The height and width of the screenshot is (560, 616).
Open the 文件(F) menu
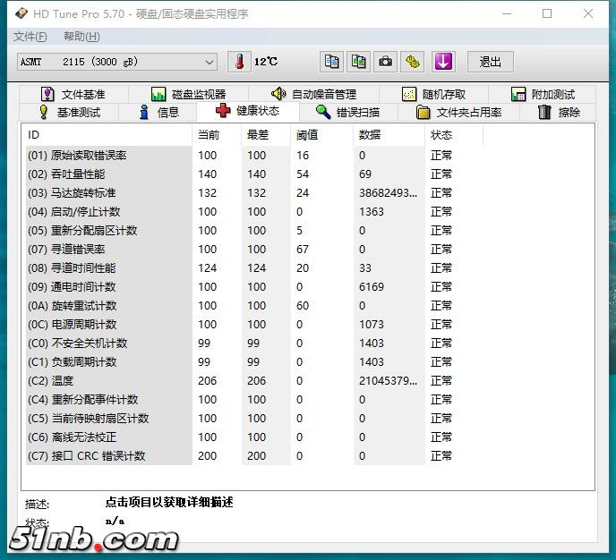[30, 37]
